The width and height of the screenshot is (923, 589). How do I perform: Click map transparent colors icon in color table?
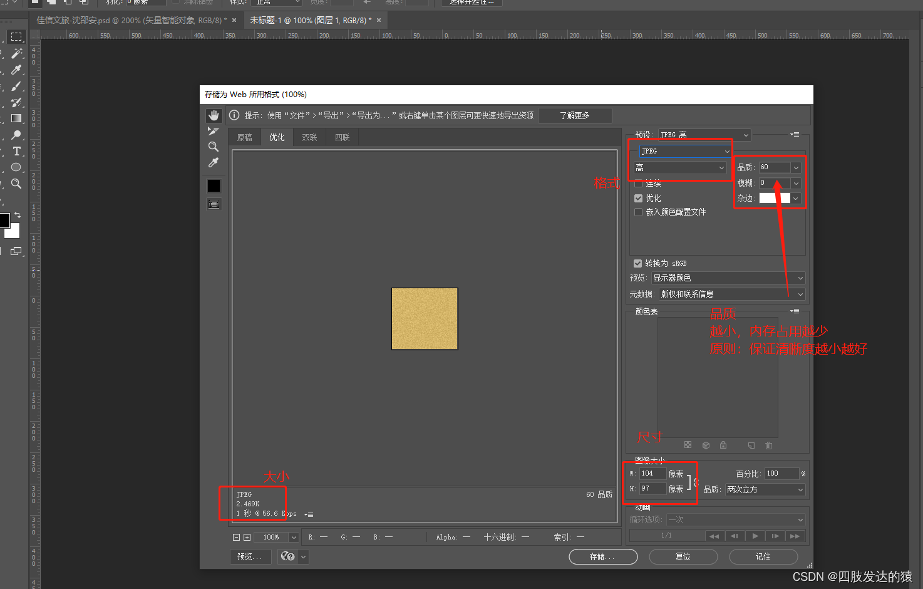coord(688,445)
